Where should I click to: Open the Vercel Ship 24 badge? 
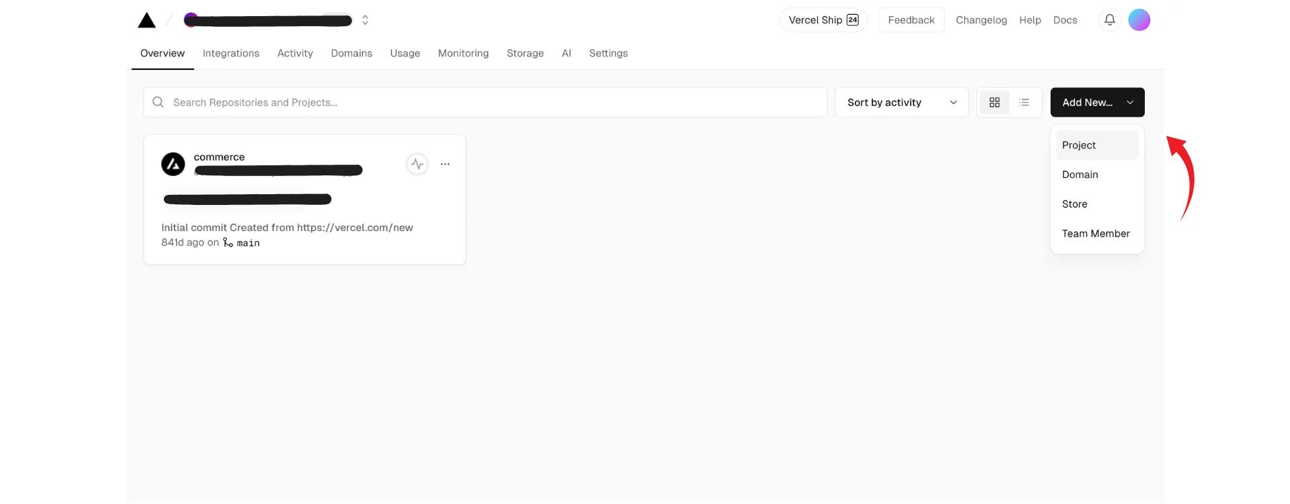pos(824,20)
